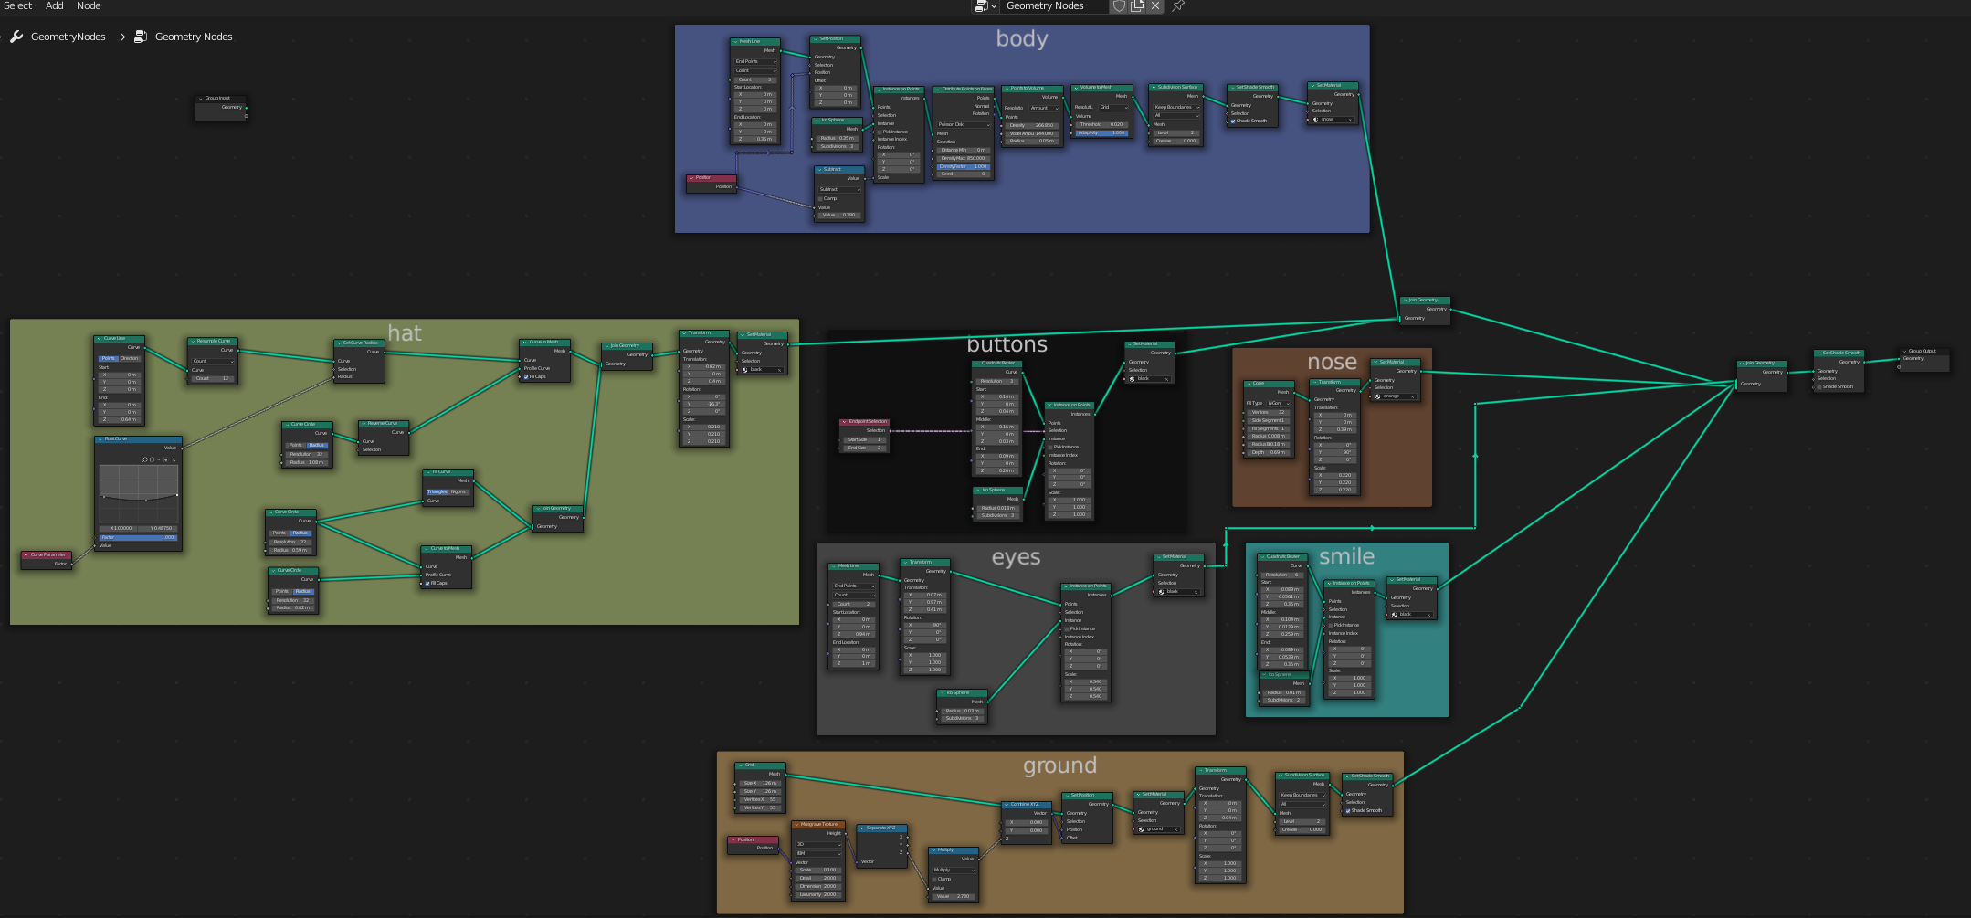Toggle fake user shield icon in header
Viewport: 1971px width, 918px height.
(x=1119, y=5)
